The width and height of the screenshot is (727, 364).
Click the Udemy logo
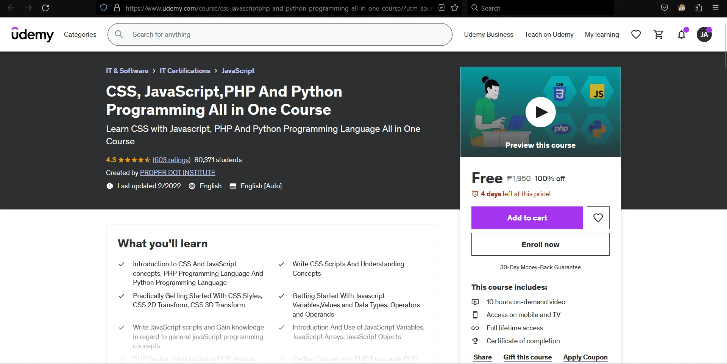pyautogui.click(x=33, y=34)
